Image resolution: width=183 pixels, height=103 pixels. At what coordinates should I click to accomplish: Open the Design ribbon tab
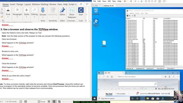click(20, 4)
